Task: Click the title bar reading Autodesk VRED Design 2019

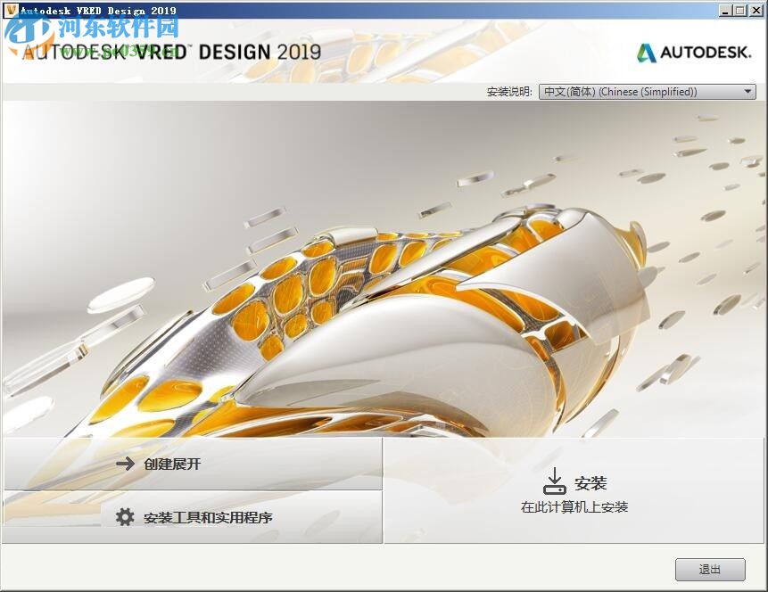Action: [x=98, y=10]
